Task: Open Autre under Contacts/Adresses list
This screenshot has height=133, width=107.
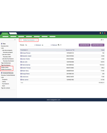Action: point(4,86)
